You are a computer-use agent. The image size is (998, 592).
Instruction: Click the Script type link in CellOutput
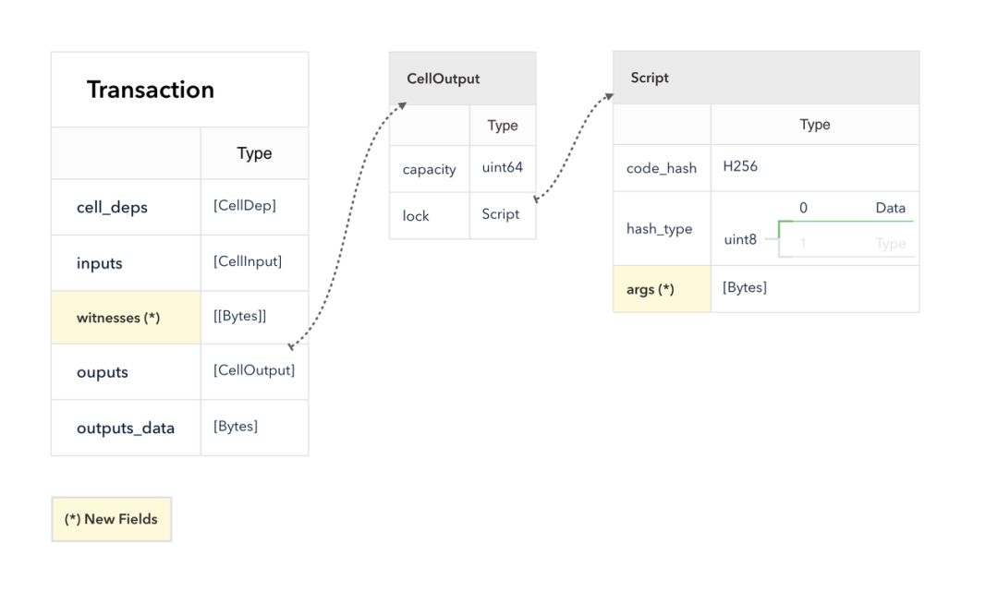[x=500, y=214]
